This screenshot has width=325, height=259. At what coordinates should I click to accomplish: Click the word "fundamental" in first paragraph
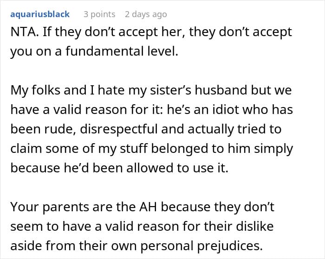(104, 51)
